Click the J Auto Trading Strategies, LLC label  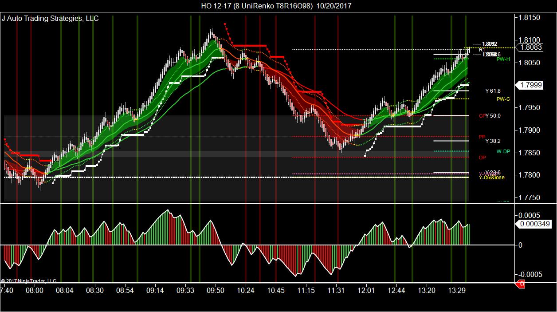50,18
